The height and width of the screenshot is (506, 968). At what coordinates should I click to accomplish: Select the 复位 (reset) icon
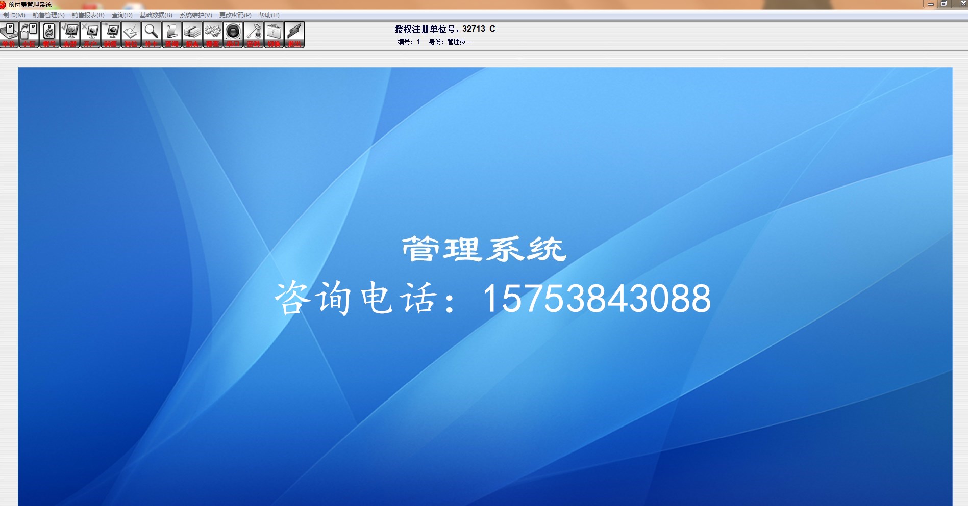click(131, 33)
